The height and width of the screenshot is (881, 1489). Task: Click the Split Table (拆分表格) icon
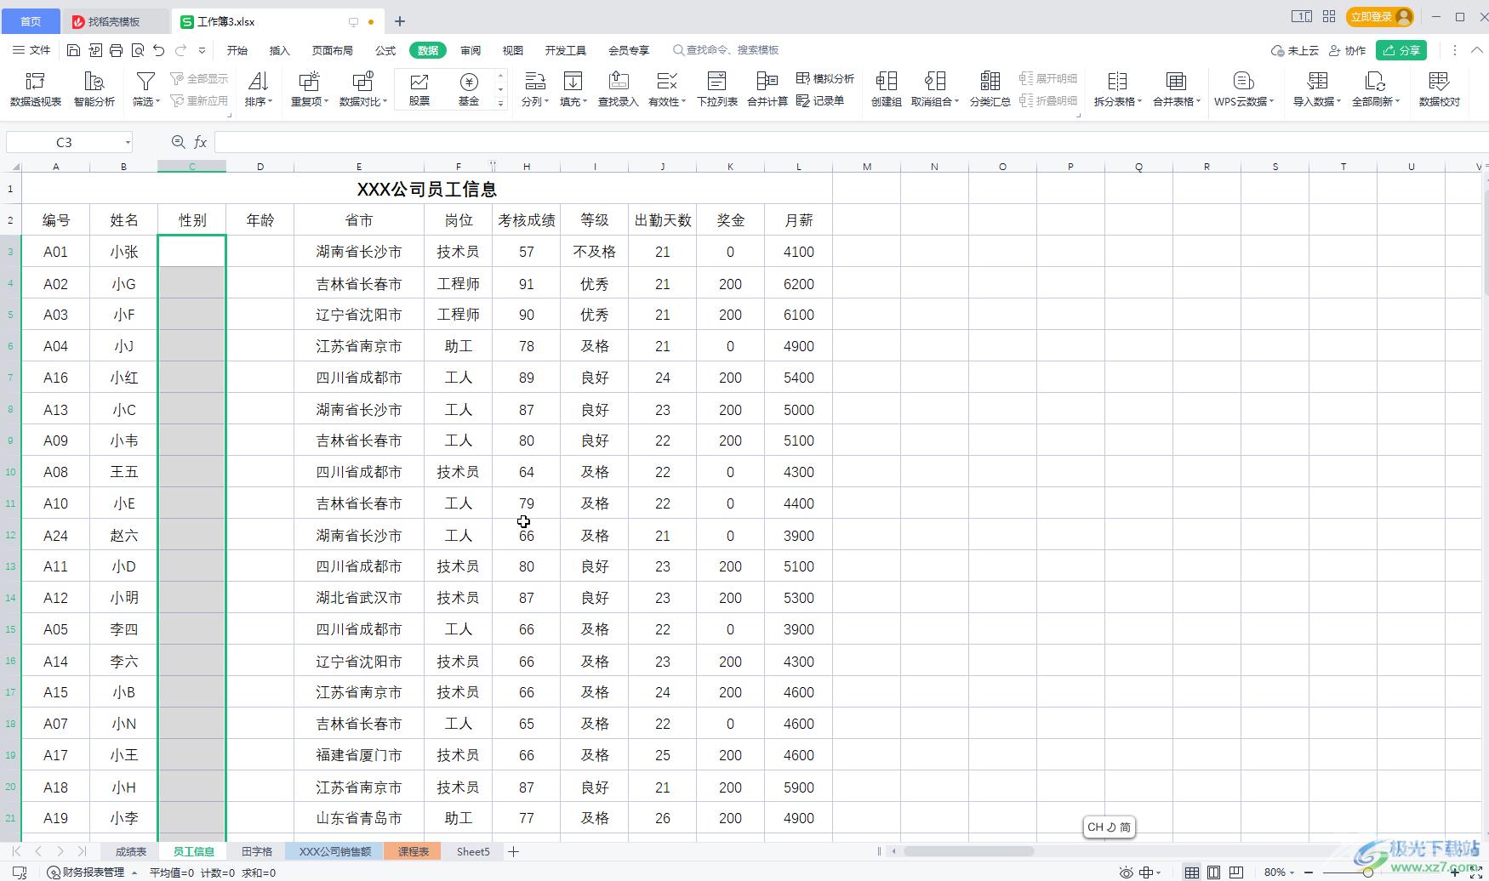point(1117,82)
